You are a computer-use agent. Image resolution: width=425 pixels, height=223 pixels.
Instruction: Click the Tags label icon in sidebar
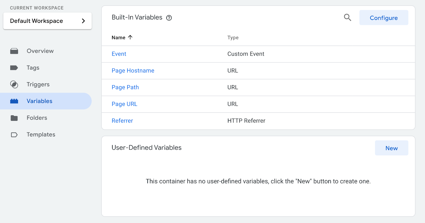[14, 68]
